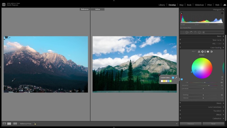
Task: Pick the eyedropper in Custom Colors popup
Action: [x=176, y=77]
